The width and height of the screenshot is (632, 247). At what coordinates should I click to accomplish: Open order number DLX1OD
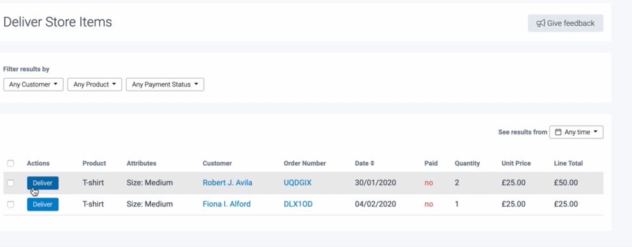[298, 204]
